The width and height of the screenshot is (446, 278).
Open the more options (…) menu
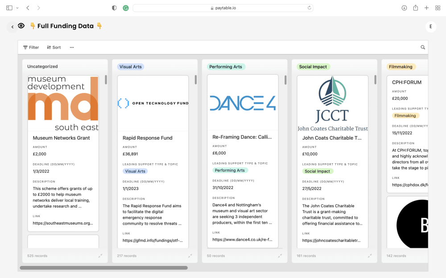71,47
